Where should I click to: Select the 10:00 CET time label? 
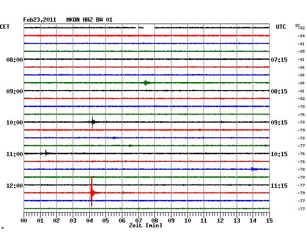[x=15, y=123]
